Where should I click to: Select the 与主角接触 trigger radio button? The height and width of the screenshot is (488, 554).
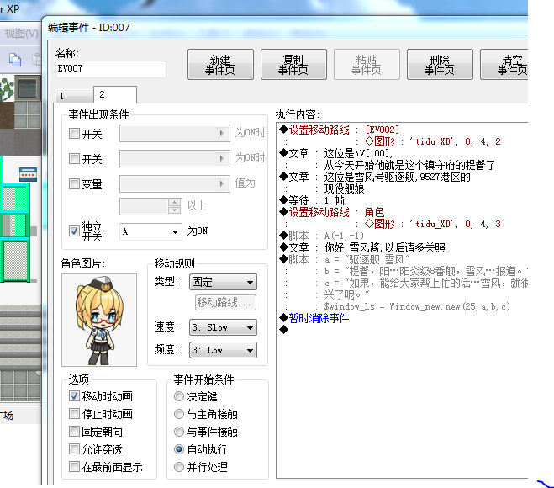(x=179, y=414)
